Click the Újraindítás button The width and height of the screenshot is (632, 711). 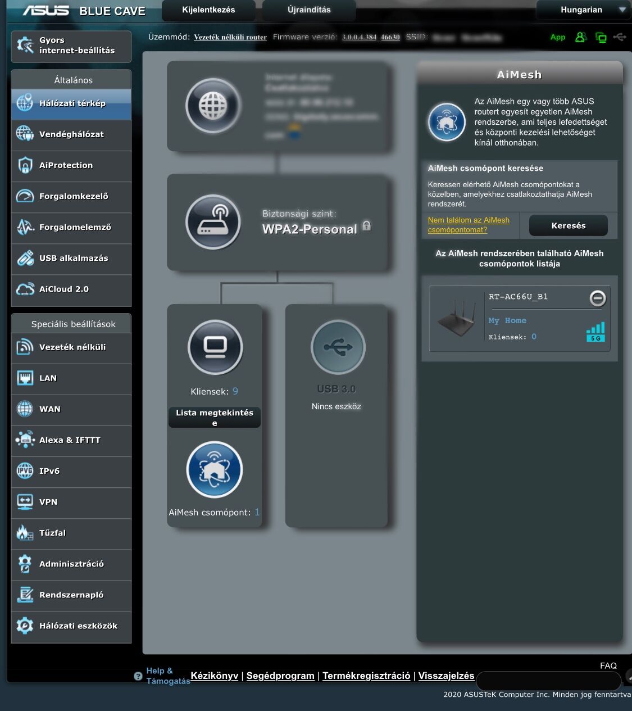(309, 10)
